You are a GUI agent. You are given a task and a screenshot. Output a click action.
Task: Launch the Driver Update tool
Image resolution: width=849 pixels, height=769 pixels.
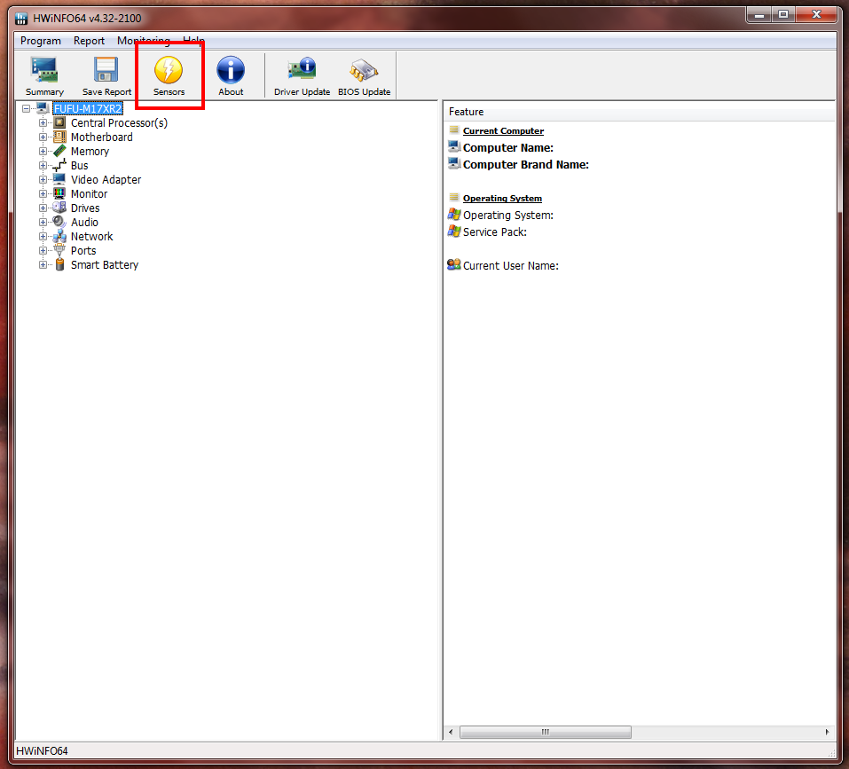point(302,75)
